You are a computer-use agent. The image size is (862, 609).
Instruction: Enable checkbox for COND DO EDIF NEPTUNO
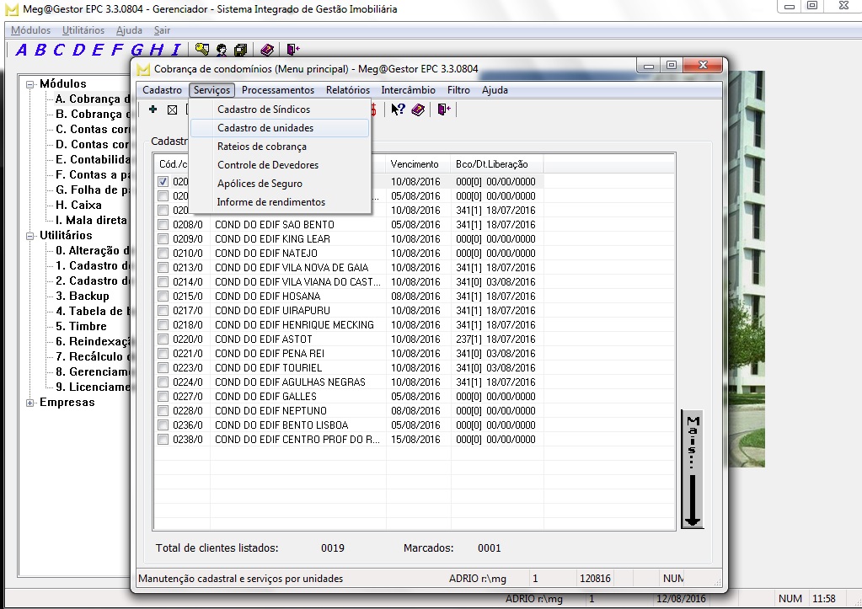click(x=163, y=411)
